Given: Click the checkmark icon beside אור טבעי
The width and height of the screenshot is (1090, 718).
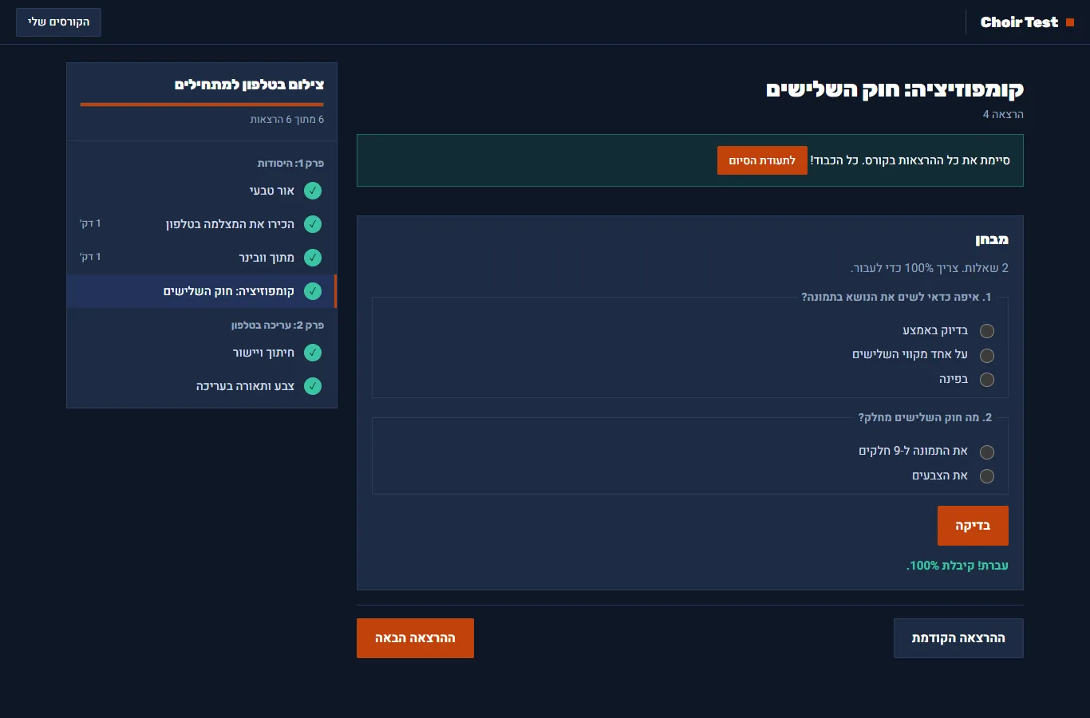Looking at the screenshot, I should tap(313, 191).
